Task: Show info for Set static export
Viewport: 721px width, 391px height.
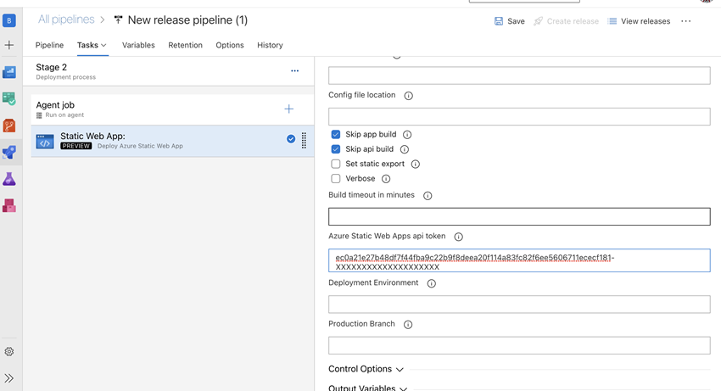Action: click(x=416, y=165)
